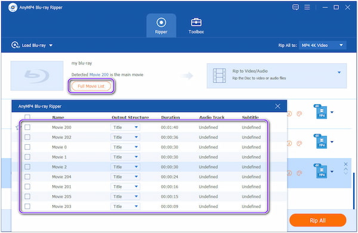Open Output Structure dropdown for Movie 203
Screen dimensions: 358x233
point(125,206)
